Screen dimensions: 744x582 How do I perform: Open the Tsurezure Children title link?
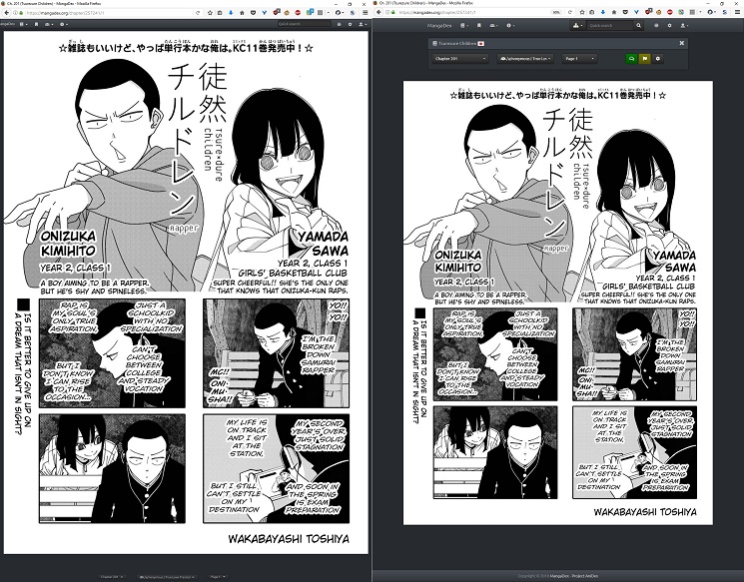[456, 43]
